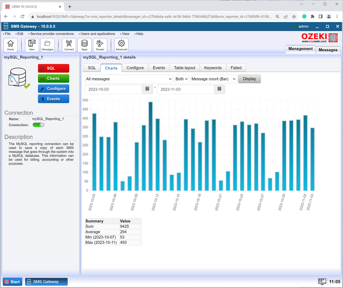Click the Start button in taskbar
The height and width of the screenshot is (288, 343).
pyautogui.click(x=12, y=282)
